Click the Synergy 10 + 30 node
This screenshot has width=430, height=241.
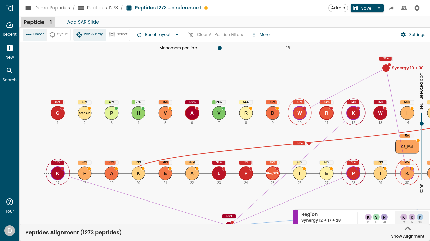tap(386, 68)
